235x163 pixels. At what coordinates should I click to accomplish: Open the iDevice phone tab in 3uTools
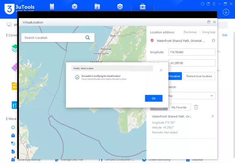tap(52, 7)
